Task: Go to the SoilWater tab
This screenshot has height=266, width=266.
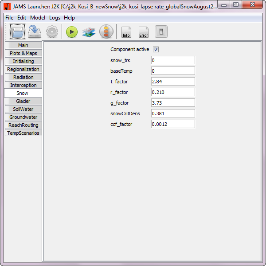Action: point(23,109)
